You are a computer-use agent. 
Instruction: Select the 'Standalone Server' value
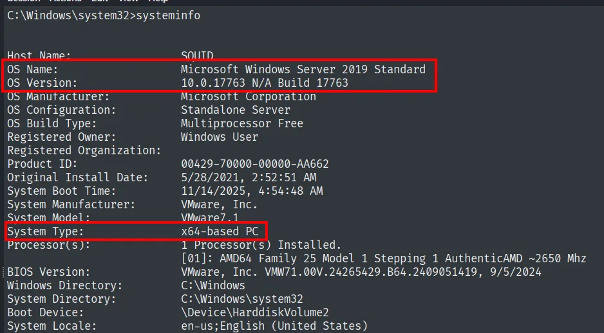tap(236, 110)
